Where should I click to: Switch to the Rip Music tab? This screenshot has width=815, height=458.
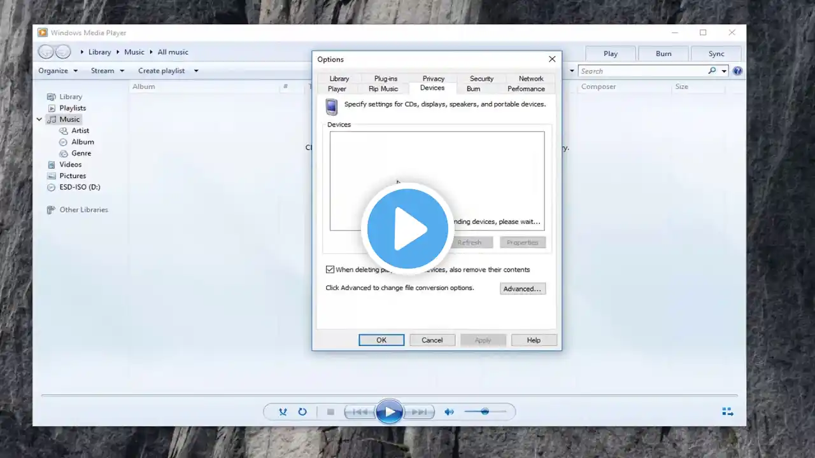click(x=383, y=89)
